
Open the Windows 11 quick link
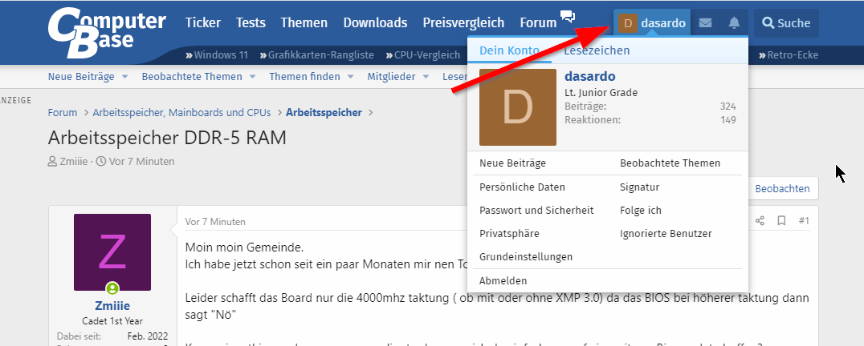(x=217, y=55)
